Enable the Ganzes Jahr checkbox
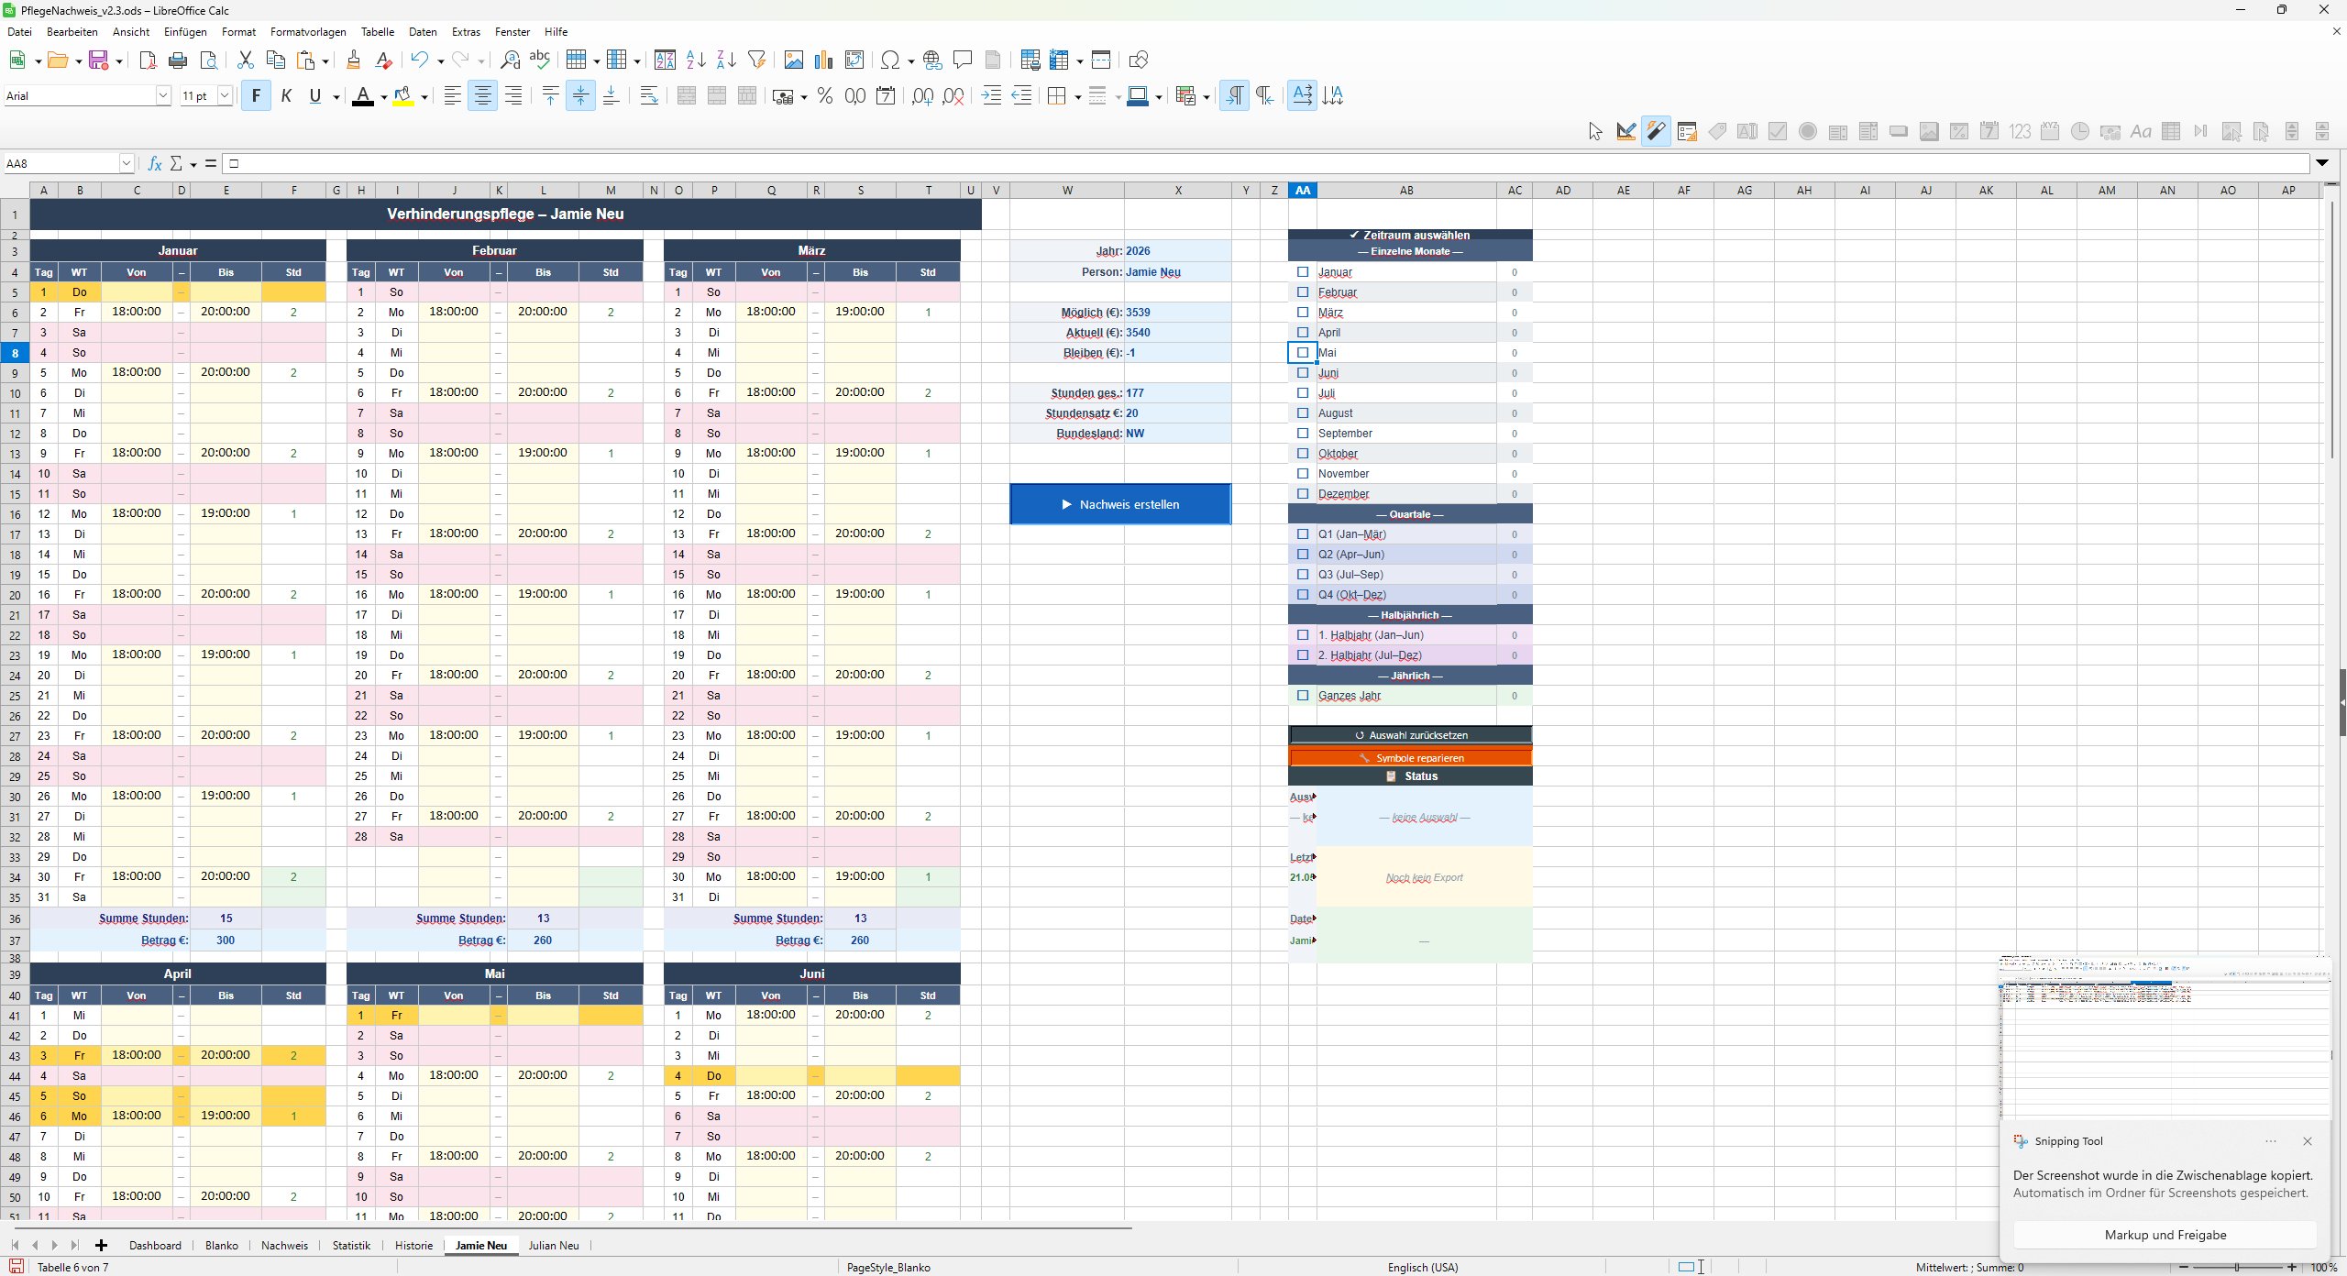 click(x=1302, y=696)
